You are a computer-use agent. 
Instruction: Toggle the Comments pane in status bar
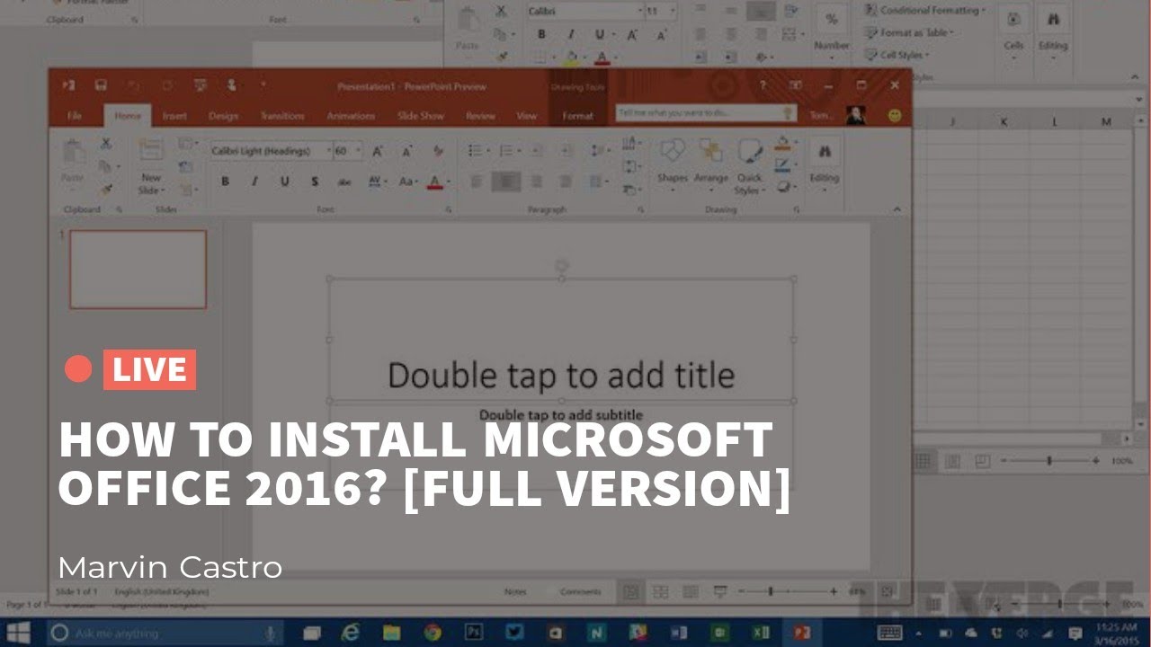[x=580, y=591]
